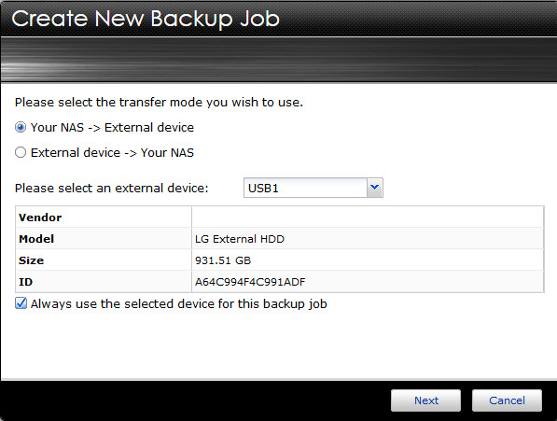Click the Cancel button
This screenshot has width=557, height=421.
point(507,400)
